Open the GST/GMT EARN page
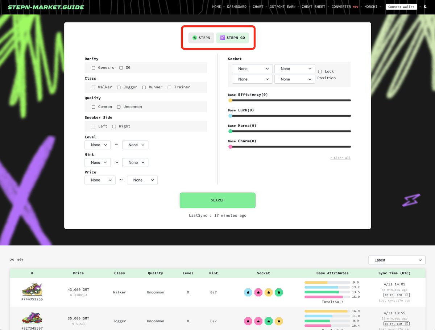The height and width of the screenshot is (330, 435). pos(282,7)
